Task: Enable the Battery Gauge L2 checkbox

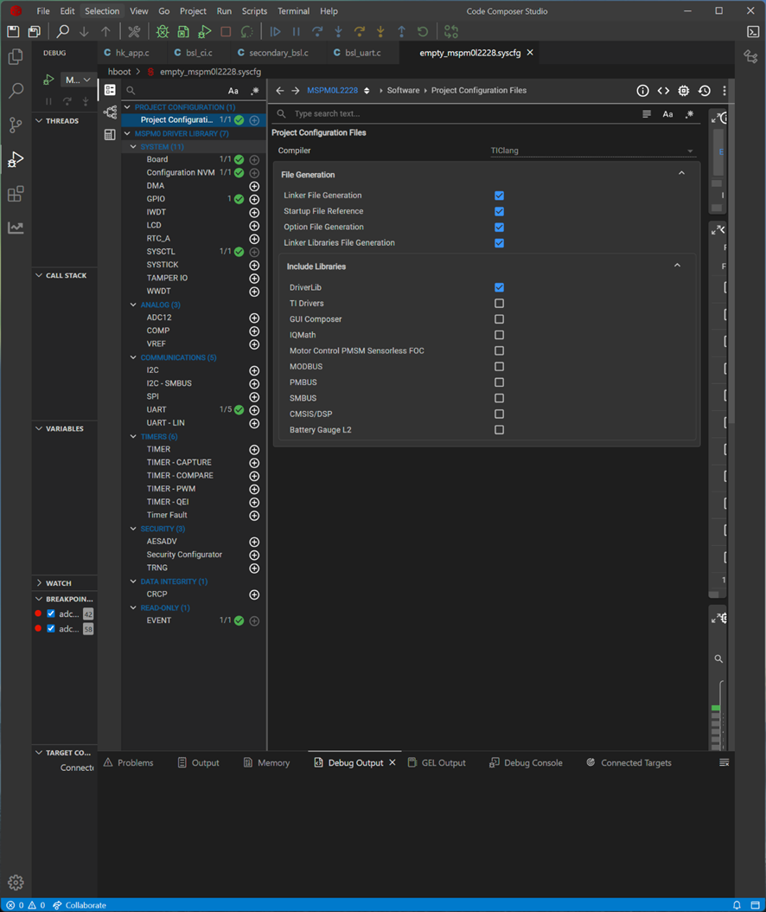Action: (499, 430)
